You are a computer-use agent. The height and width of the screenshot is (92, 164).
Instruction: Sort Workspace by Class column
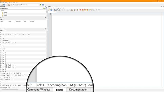click(10, 21)
